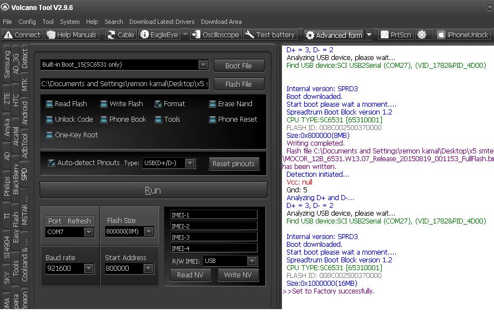Open the File menu
This screenshot has height=318, width=494.
pos(7,22)
